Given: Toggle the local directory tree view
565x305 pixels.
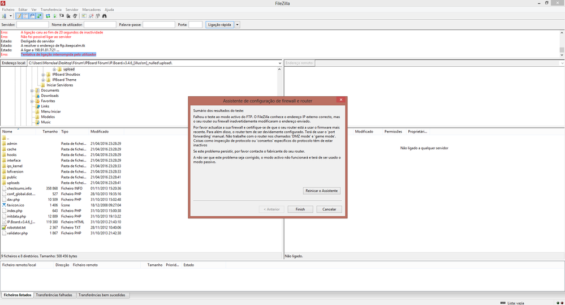Looking at the screenshot, I should pos(25,16).
